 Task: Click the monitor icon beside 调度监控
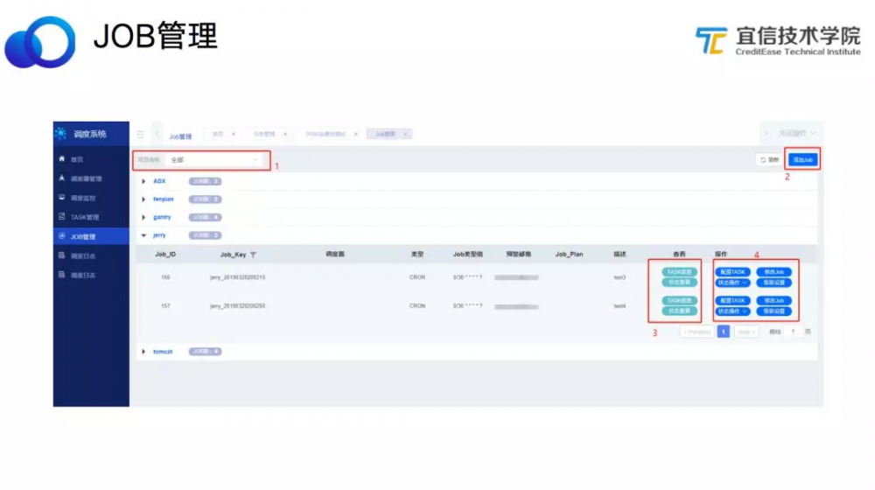coord(62,198)
